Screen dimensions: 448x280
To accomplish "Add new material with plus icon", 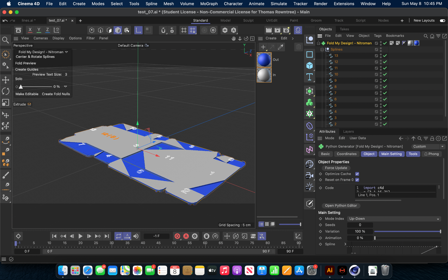I will point(263,47).
